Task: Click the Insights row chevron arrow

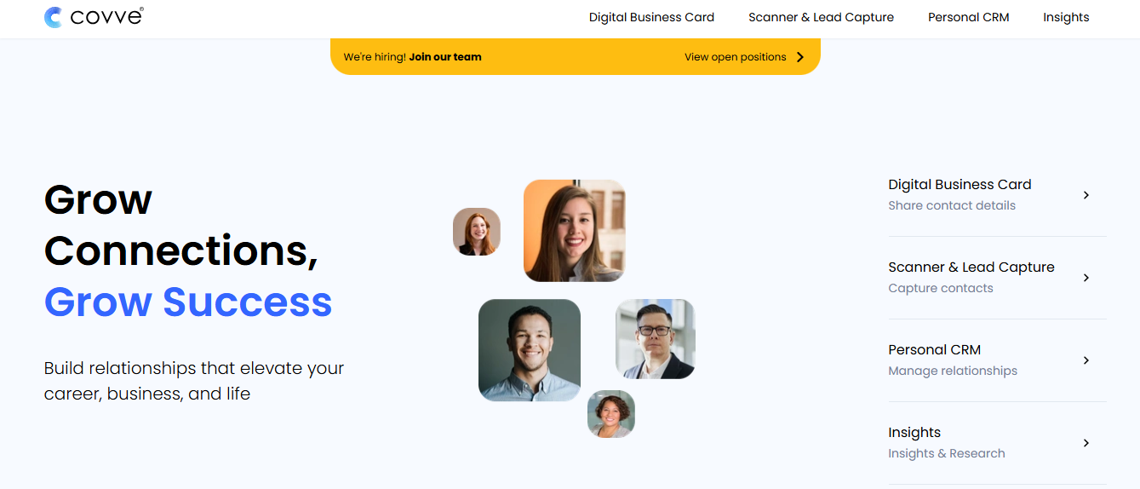Action: 1086,443
